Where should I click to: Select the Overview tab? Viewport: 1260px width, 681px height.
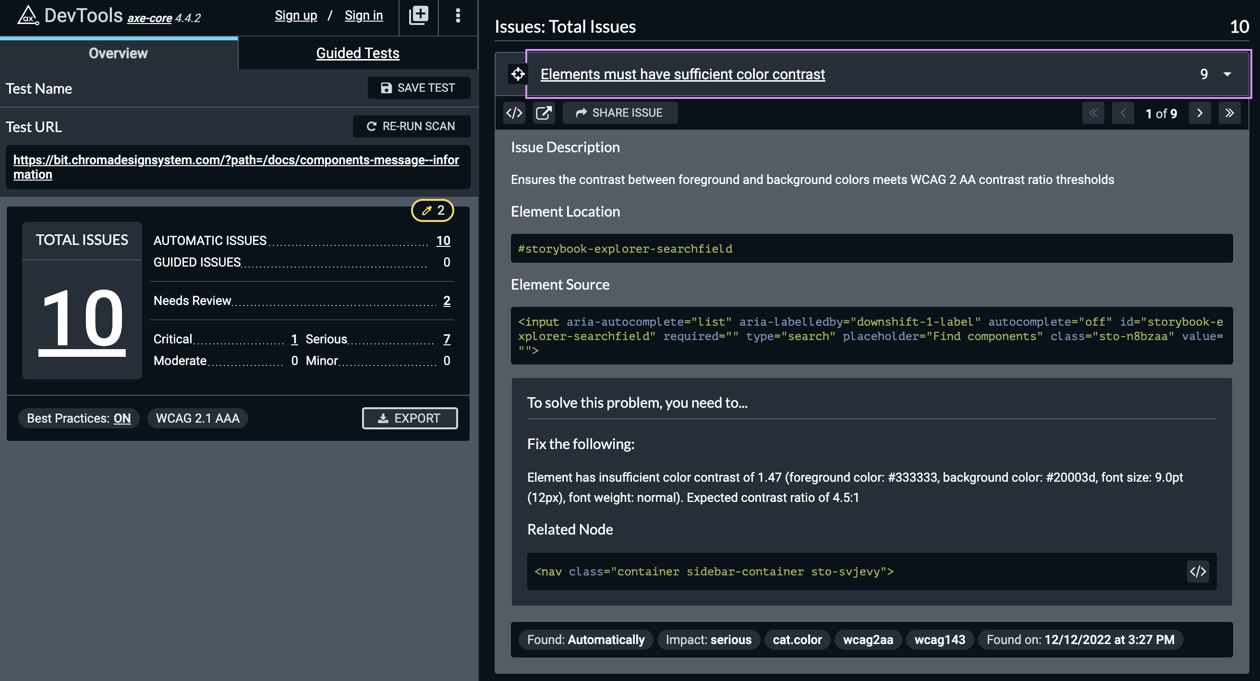coord(118,53)
